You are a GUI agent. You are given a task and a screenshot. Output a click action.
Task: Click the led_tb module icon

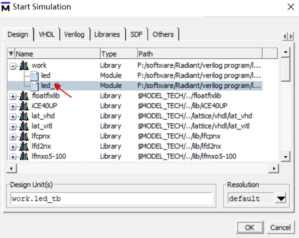click(x=35, y=86)
